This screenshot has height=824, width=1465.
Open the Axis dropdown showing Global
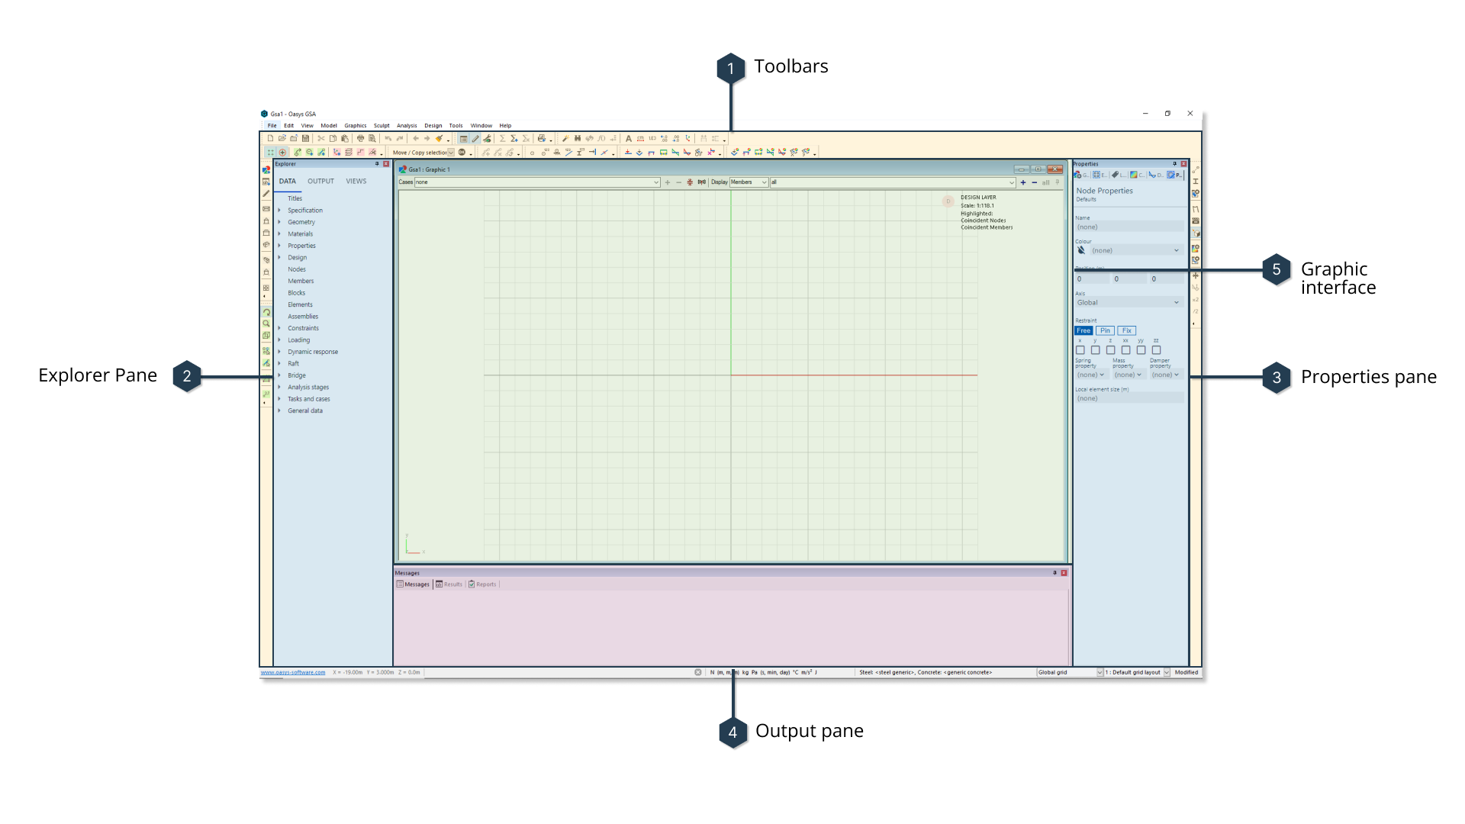[1129, 302]
